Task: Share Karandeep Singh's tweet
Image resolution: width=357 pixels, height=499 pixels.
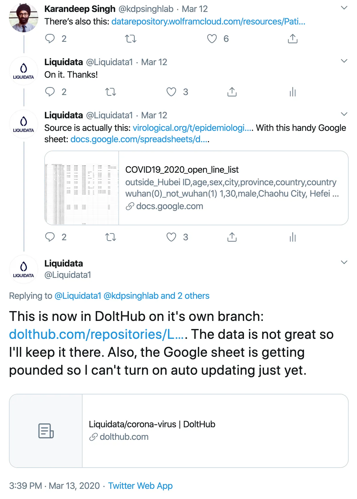Action: (x=292, y=39)
